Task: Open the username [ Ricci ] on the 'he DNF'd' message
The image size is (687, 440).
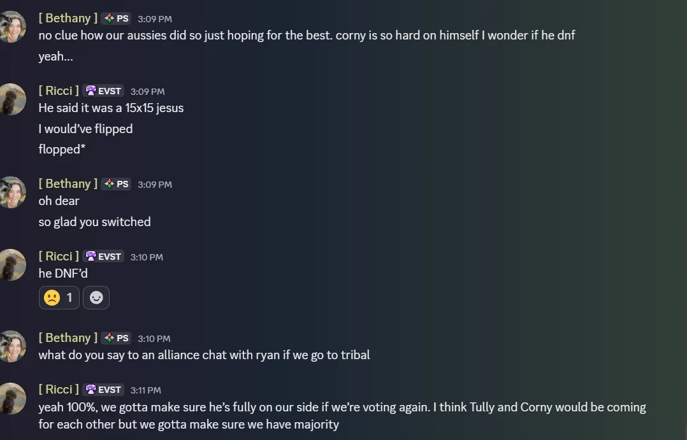Action: pos(59,256)
